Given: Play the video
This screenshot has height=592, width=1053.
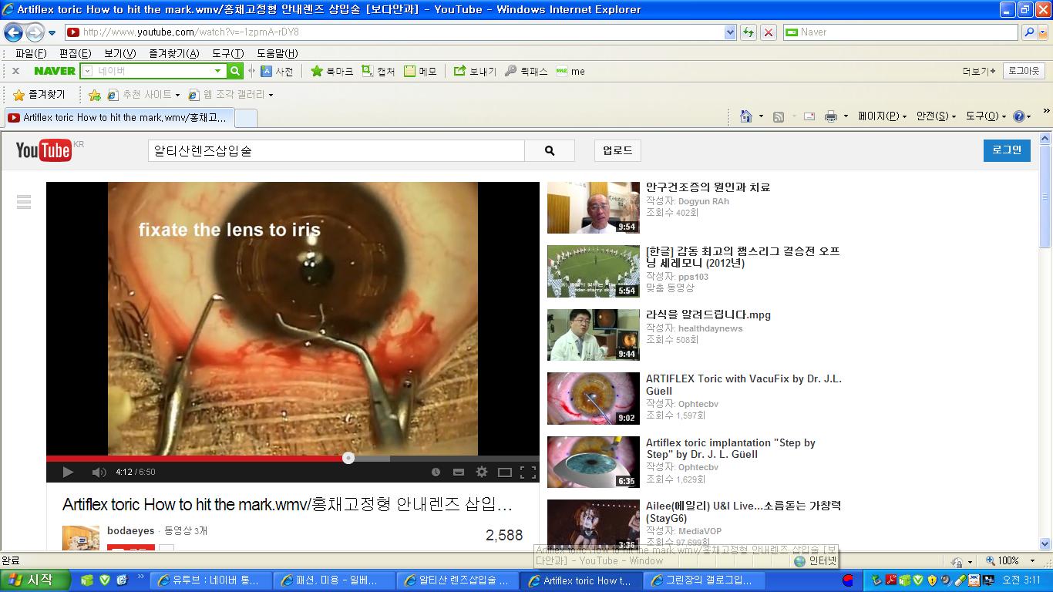Looking at the screenshot, I should click(x=68, y=472).
